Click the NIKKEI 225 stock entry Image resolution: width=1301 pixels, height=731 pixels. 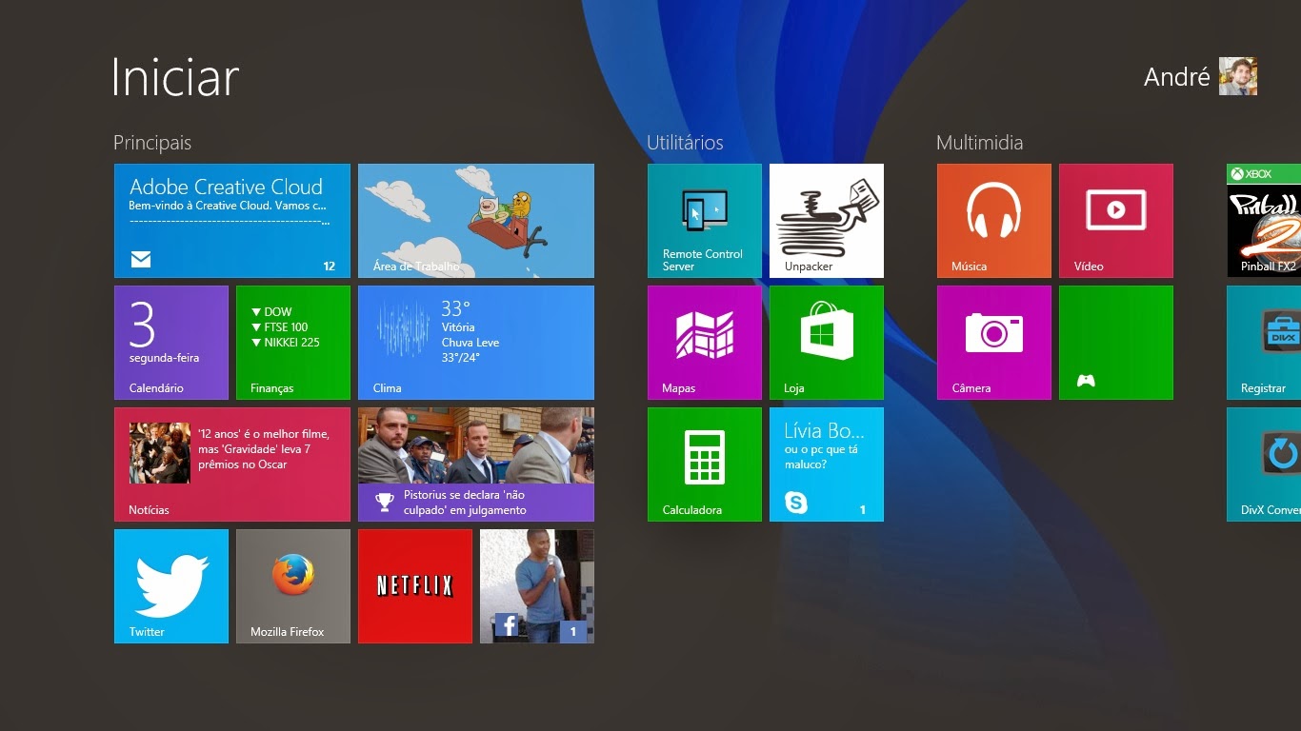pos(286,343)
